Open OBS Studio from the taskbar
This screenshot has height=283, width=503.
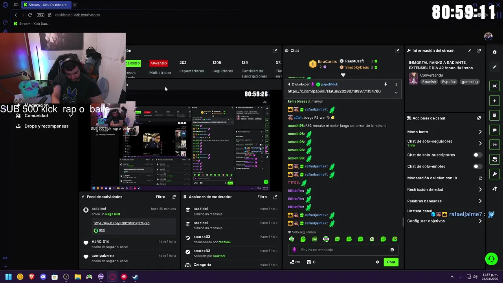(66, 277)
